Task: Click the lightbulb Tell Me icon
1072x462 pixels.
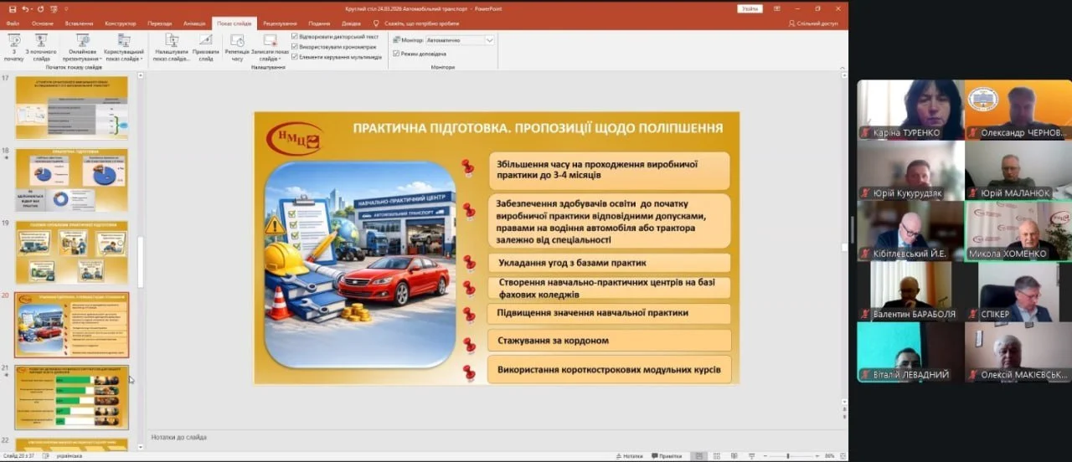Action: pos(376,23)
